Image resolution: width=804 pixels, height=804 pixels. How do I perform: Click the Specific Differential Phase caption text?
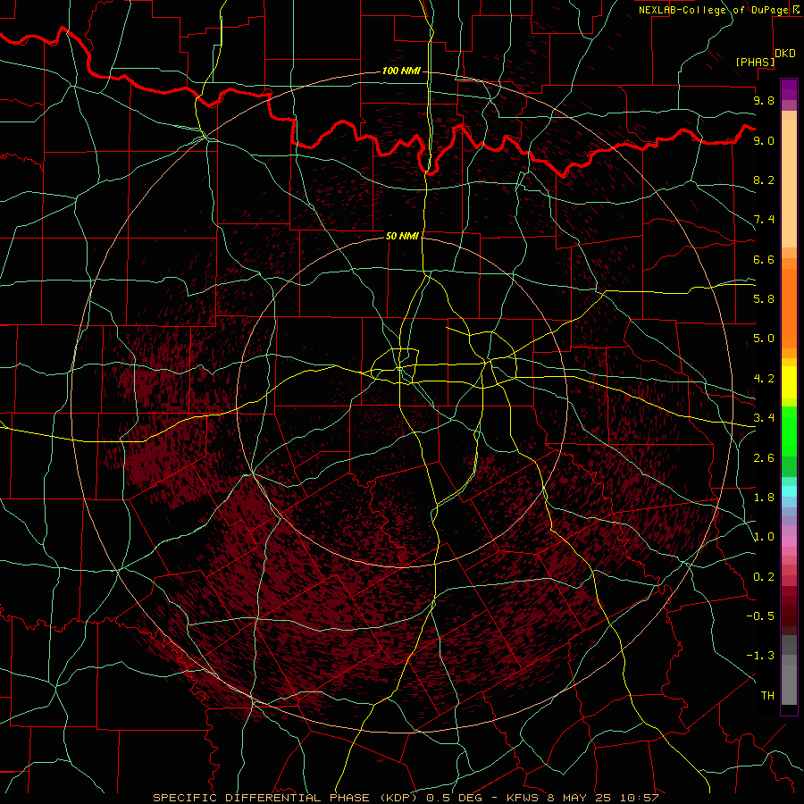click(x=406, y=798)
